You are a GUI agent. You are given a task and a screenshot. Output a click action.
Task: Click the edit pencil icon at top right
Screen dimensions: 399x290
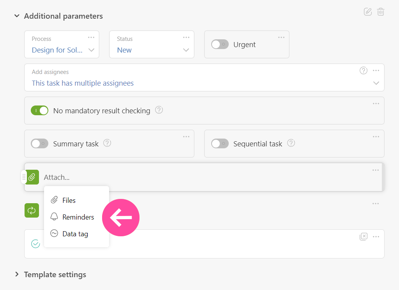(x=368, y=12)
